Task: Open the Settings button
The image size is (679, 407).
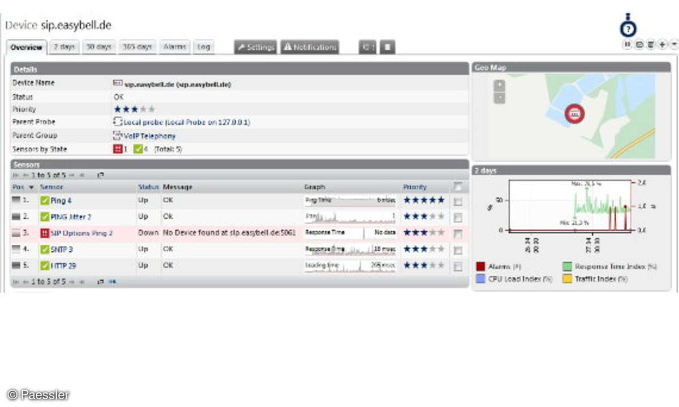Action: [x=255, y=47]
